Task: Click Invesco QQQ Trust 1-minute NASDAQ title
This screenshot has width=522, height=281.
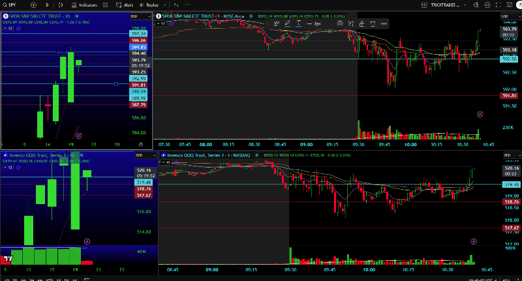Action: (208, 155)
